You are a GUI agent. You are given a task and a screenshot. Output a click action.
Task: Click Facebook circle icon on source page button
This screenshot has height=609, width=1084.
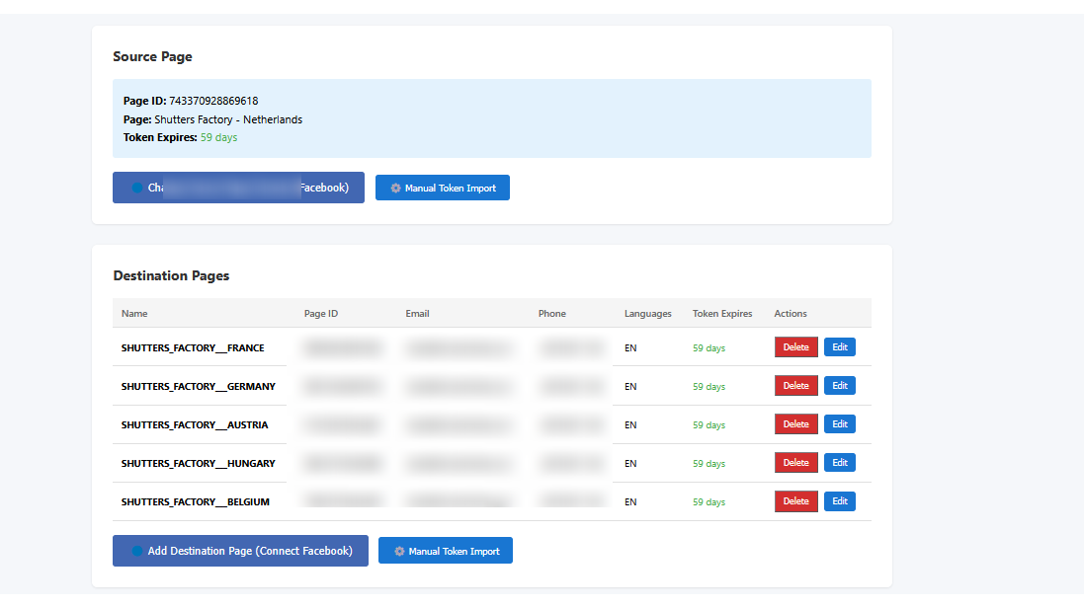[137, 188]
